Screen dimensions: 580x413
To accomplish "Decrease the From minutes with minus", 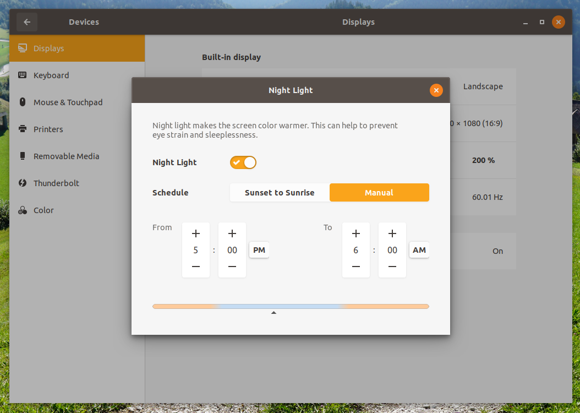I will coord(232,267).
